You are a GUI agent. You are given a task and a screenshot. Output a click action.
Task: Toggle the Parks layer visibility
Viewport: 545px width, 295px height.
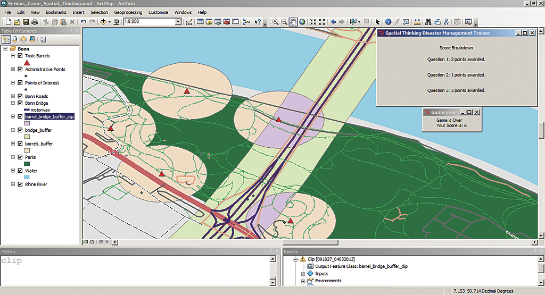coord(20,157)
